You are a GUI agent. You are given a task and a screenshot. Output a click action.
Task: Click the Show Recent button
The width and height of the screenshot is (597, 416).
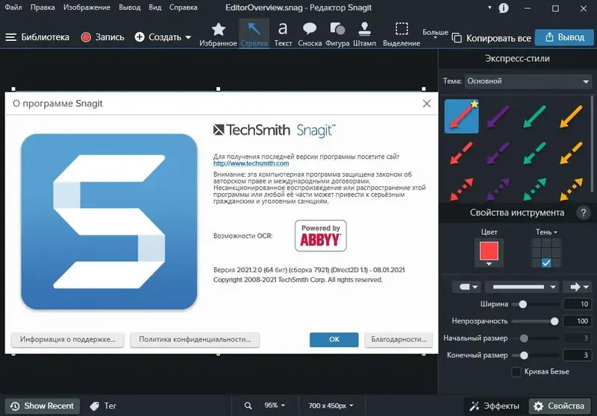point(43,406)
